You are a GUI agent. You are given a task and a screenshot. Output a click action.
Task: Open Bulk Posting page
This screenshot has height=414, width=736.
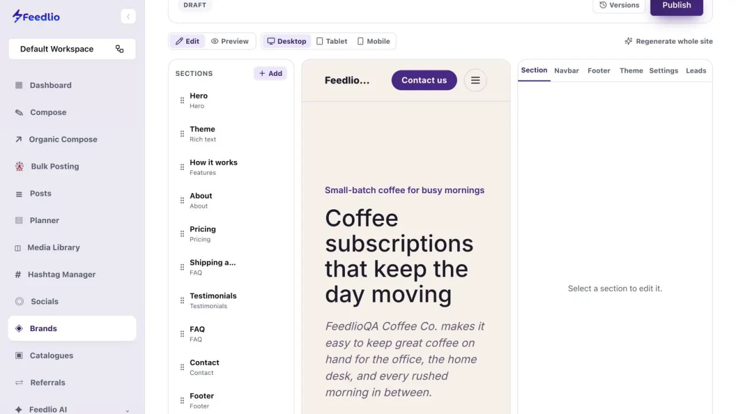pyautogui.click(x=72, y=166)
